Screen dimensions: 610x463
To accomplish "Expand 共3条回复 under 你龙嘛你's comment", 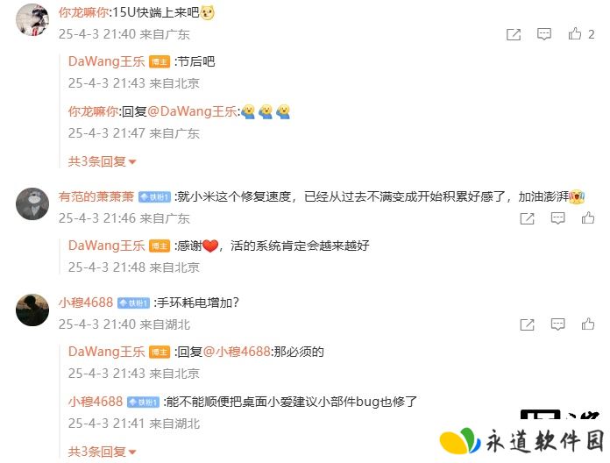I will point(102,161).
